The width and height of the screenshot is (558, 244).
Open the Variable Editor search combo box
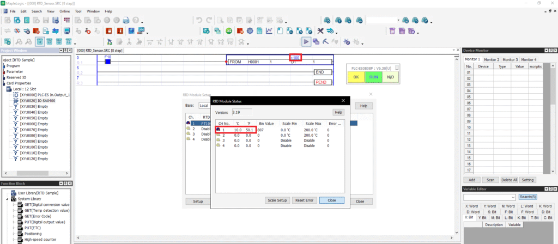pyautogui.click(x=489, y=197)
